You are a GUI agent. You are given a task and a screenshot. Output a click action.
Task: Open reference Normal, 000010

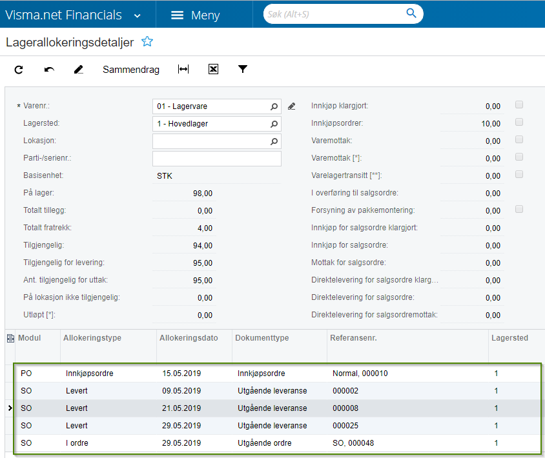(360, 373)
